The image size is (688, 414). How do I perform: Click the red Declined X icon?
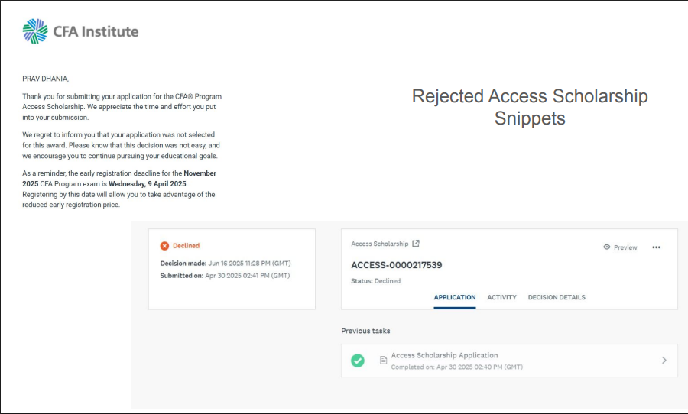pos(164,246)
